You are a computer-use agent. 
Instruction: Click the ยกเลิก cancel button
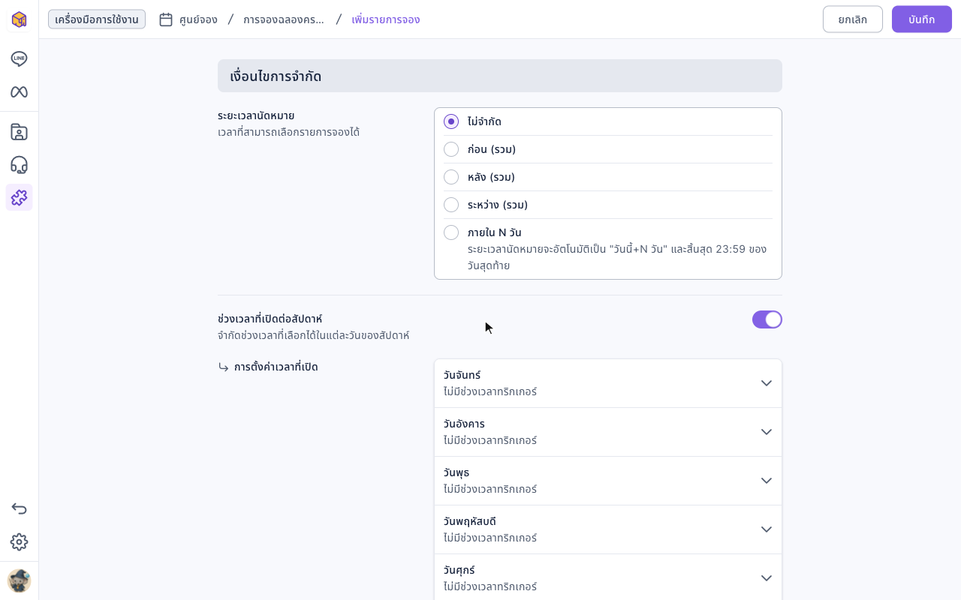pyautogui.click(x=853, y=19)
